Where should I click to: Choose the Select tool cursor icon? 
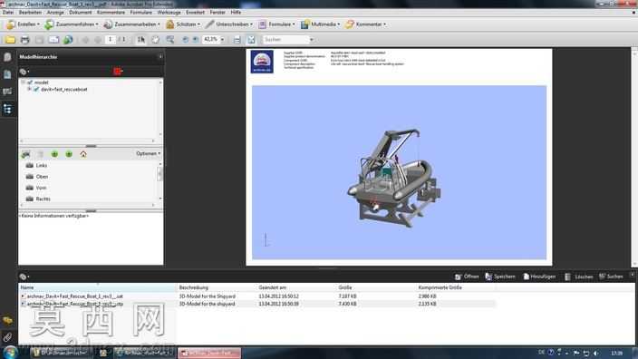point(140,40)
